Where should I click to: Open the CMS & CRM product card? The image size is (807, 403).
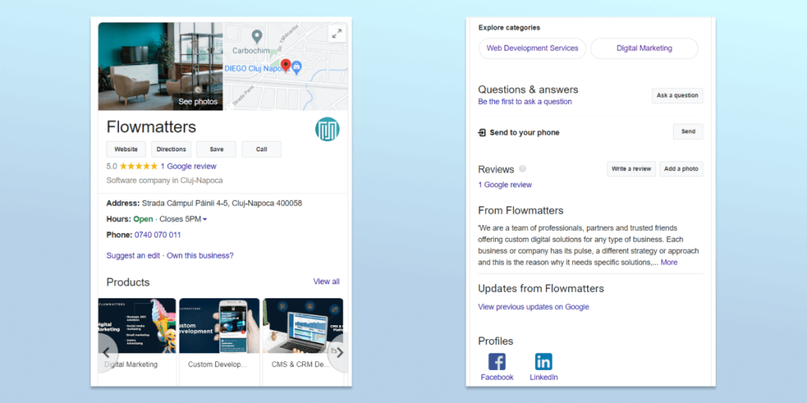click(303, 342)
